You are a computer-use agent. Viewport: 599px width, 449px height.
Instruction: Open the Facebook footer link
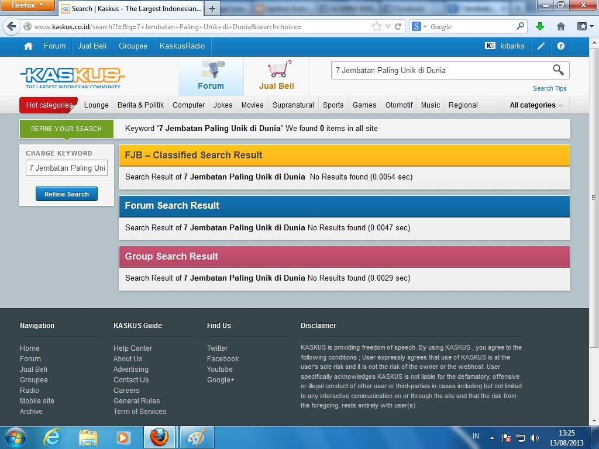coord(223,359)
